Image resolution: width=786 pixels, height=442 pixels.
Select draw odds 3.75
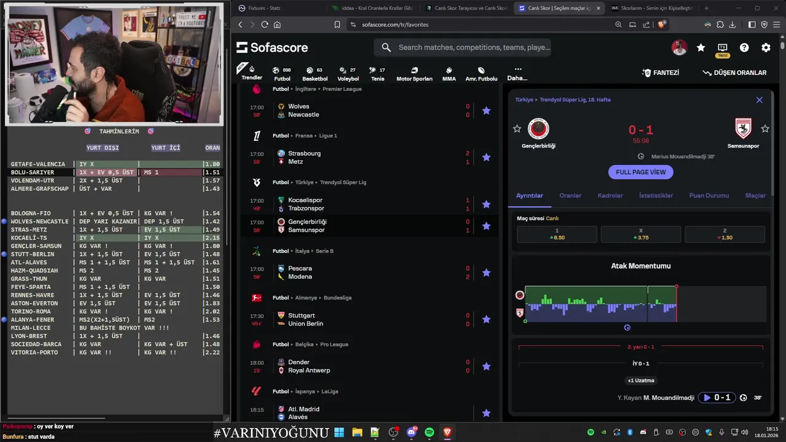coord(640,235)
